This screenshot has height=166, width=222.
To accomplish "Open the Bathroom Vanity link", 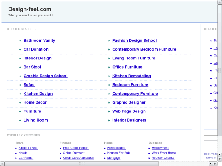I will (x=39, y=41).
